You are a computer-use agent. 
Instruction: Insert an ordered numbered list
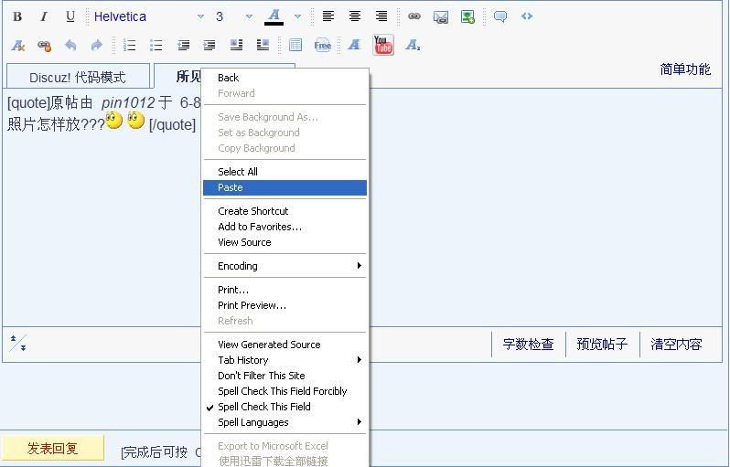pos(129,45)
